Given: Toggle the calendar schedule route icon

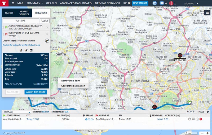Looking at the screenshot, I should (31, 50).
